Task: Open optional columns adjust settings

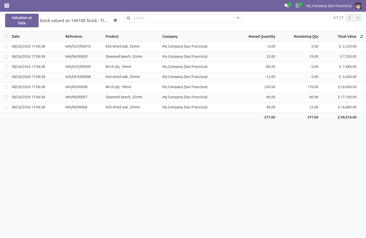Action: [x=361, y=36]
